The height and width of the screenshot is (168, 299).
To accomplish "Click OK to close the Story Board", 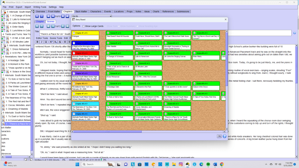I will click(219, 136).
